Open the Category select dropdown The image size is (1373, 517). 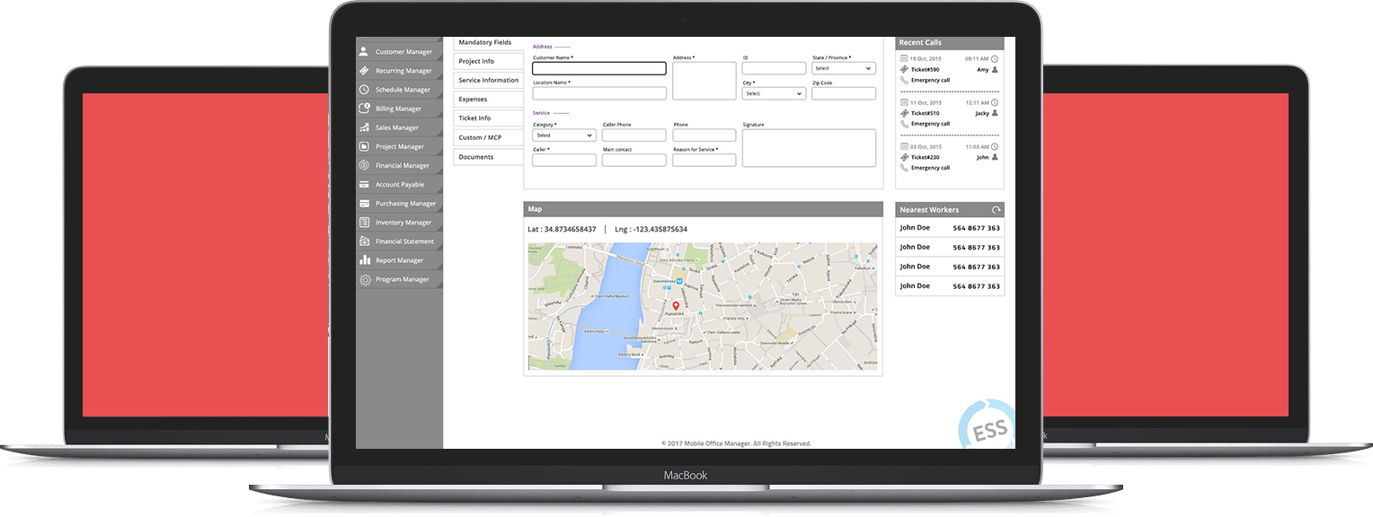[563, 136]
